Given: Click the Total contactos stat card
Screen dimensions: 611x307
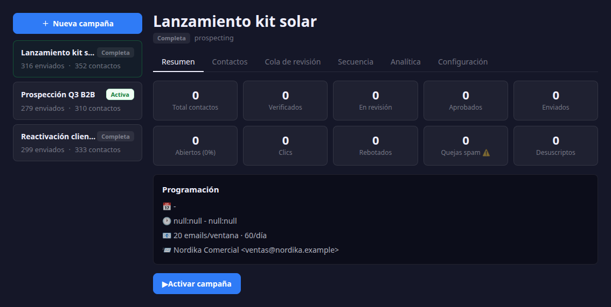Looking at the screenshot, I should 195,100.
